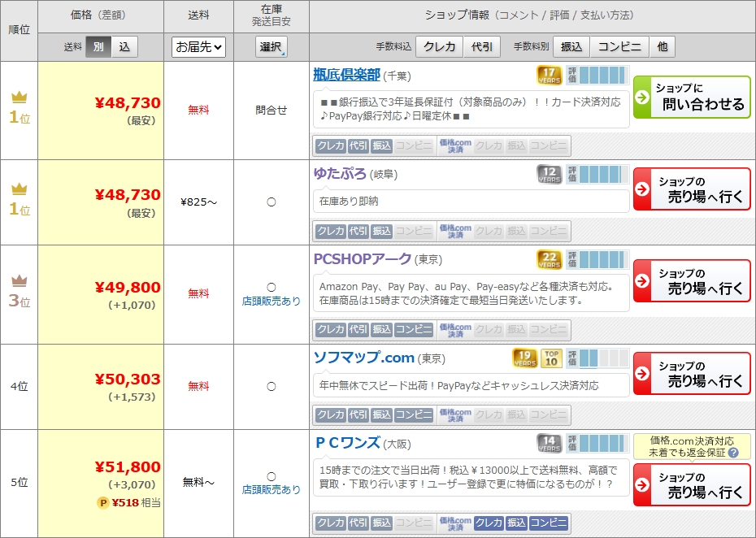Click blue コンビニ 価格.com決済 tag for ＰＣワンズ
The width and height of the screenshot is (756, 538).
(548, 523)
